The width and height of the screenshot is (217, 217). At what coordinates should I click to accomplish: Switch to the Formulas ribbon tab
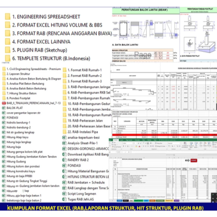137,140
